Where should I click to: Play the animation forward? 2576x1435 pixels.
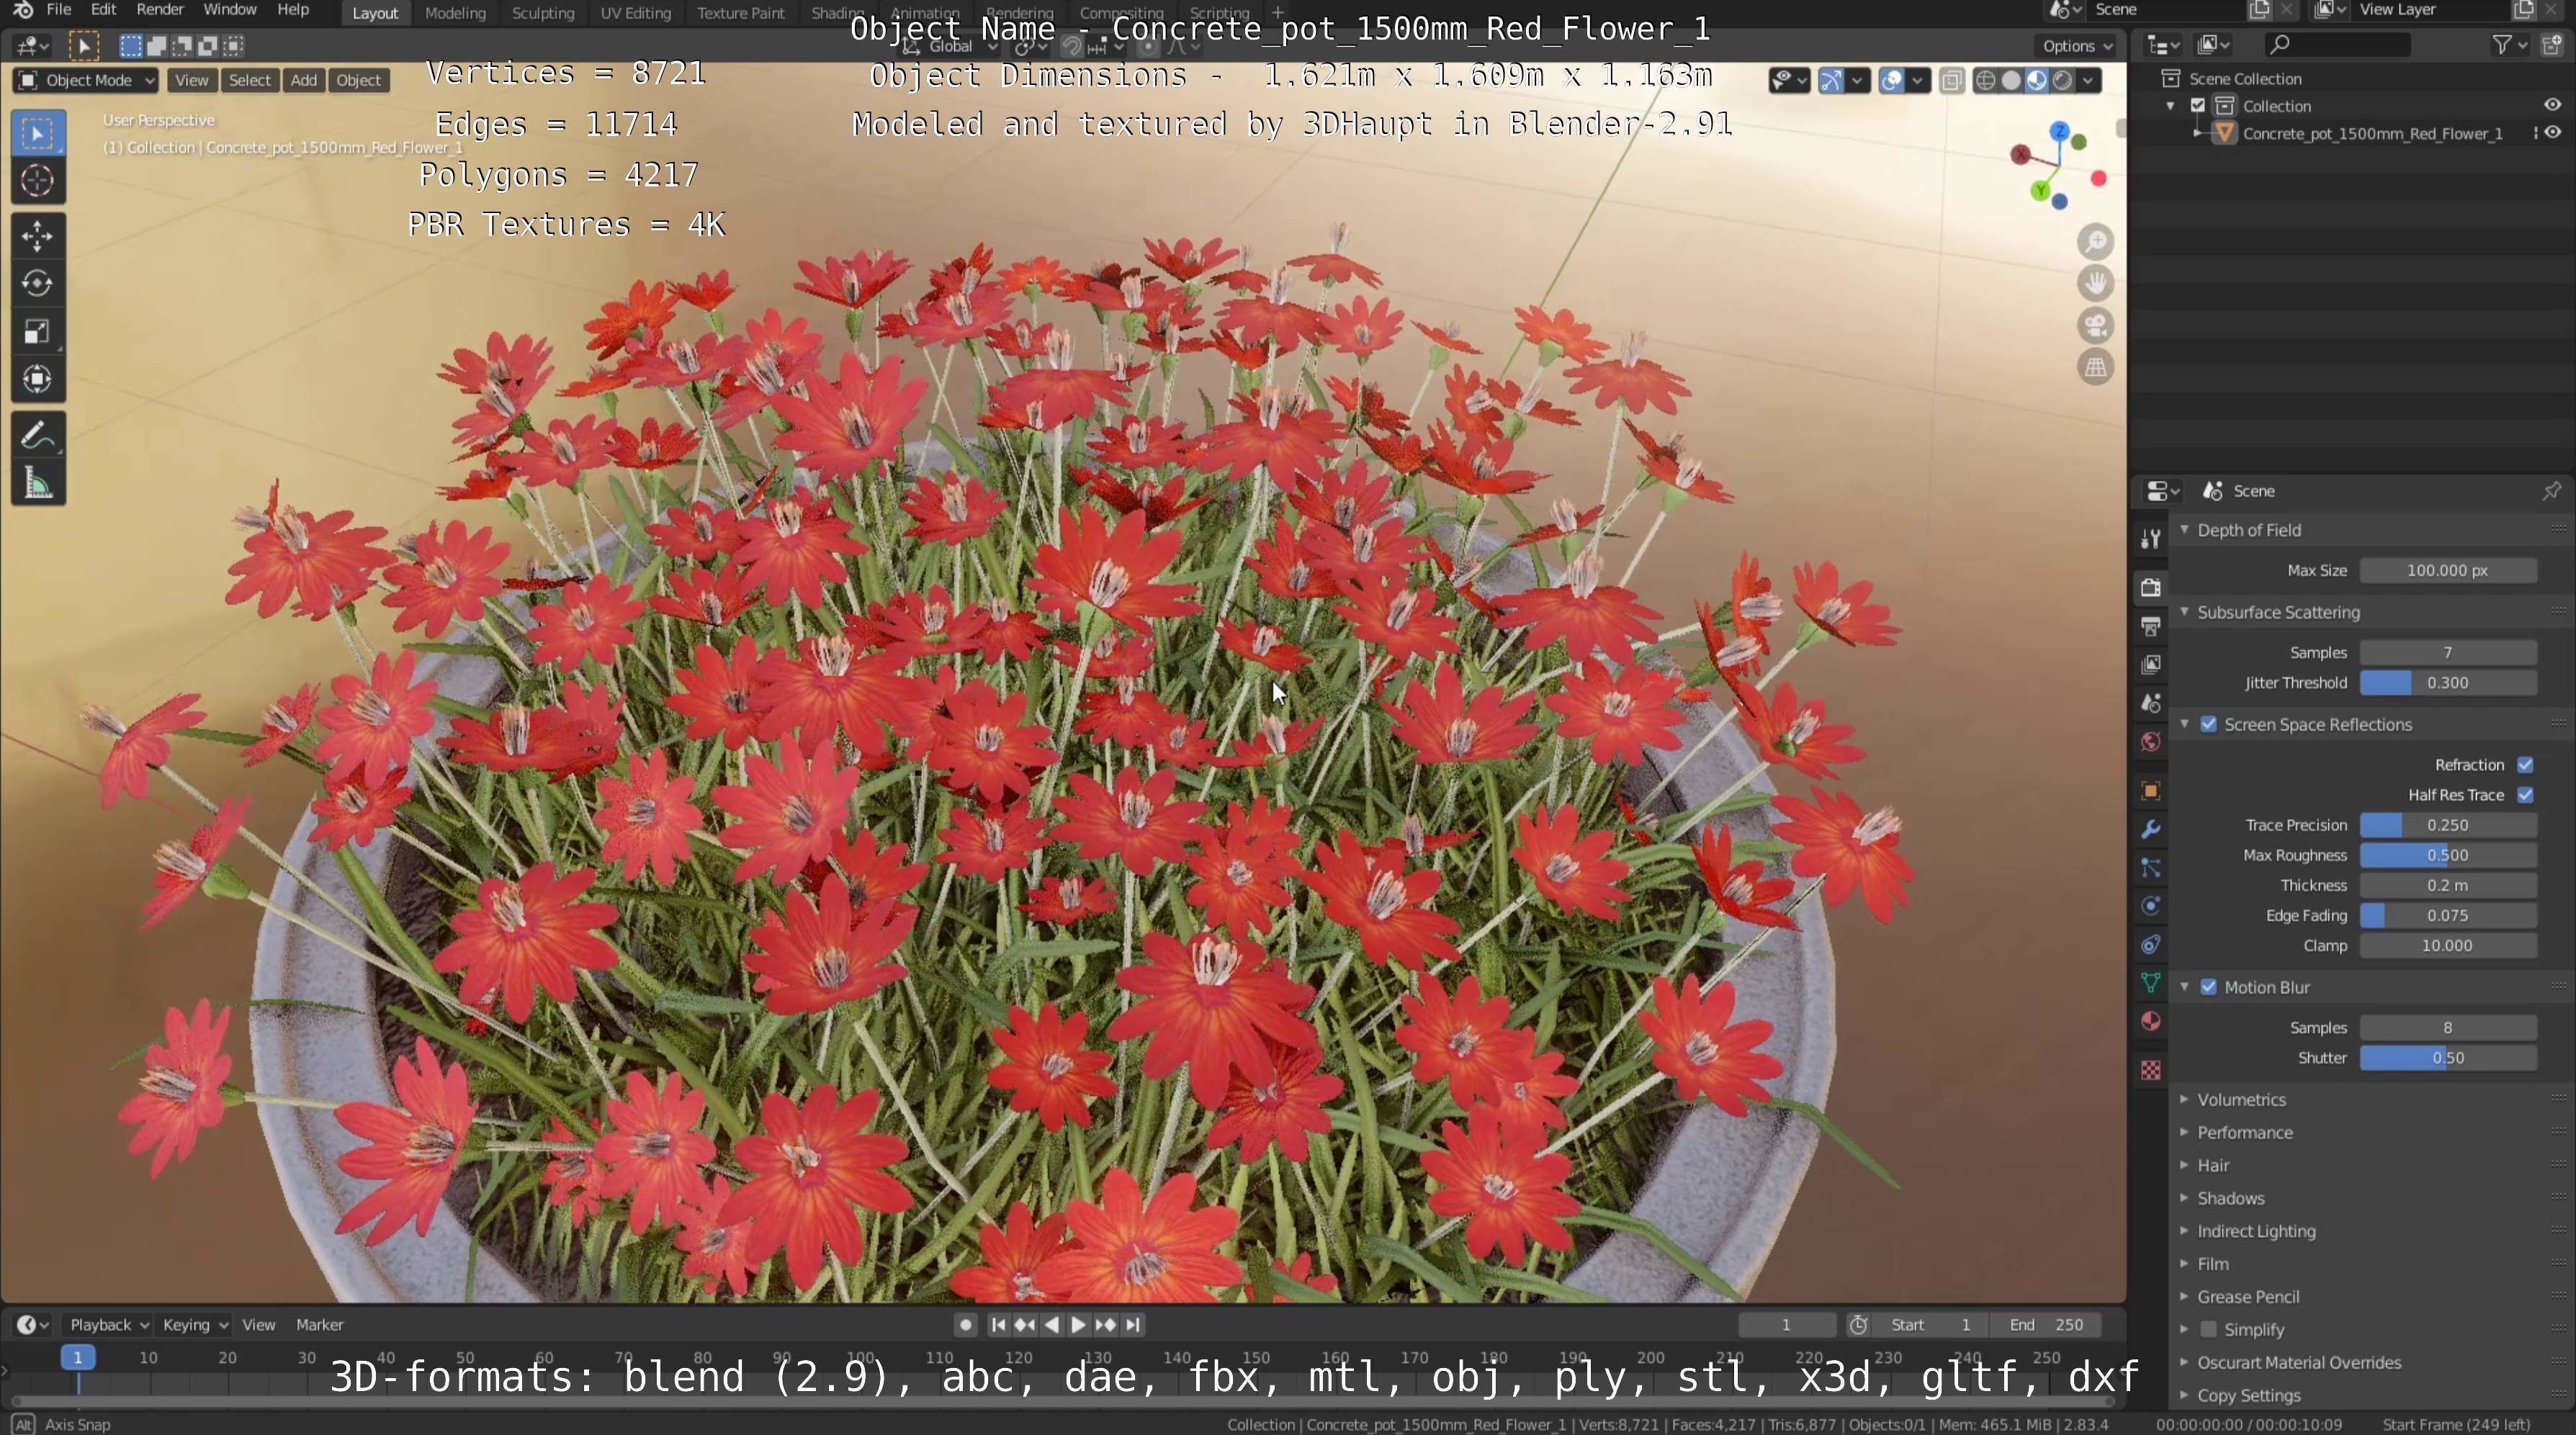click(1078, 1325)
